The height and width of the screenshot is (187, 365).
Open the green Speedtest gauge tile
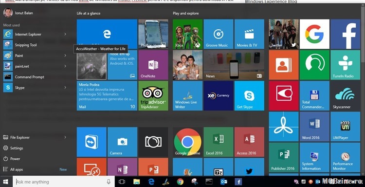click(x=314, y=65)
